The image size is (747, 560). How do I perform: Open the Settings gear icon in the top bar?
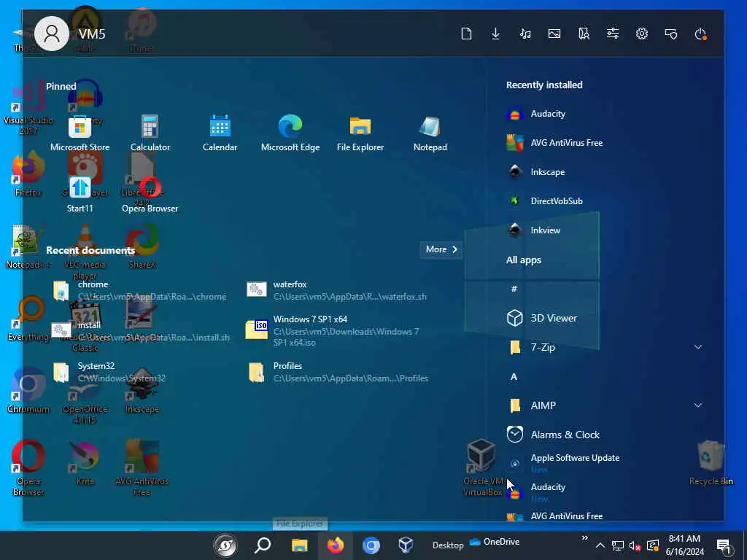coord(642,34)
